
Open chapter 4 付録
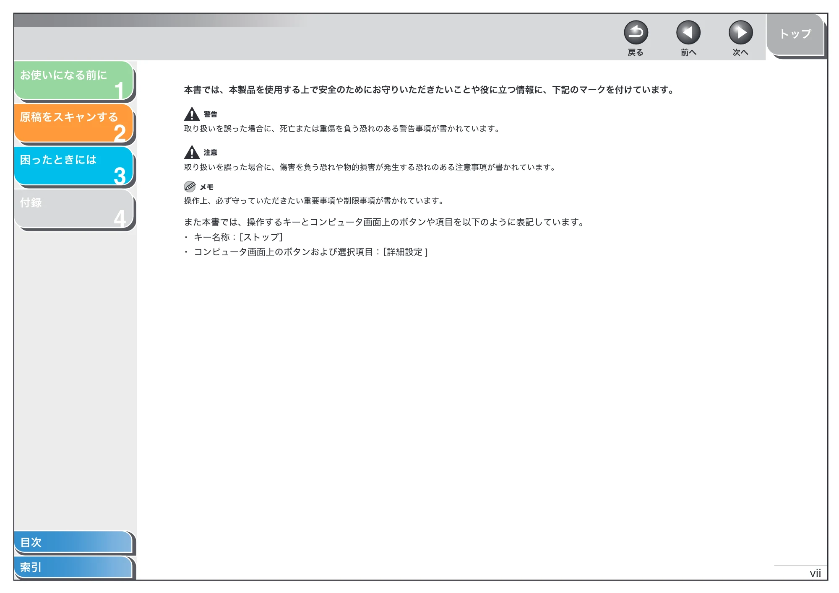tap(74, 209)
